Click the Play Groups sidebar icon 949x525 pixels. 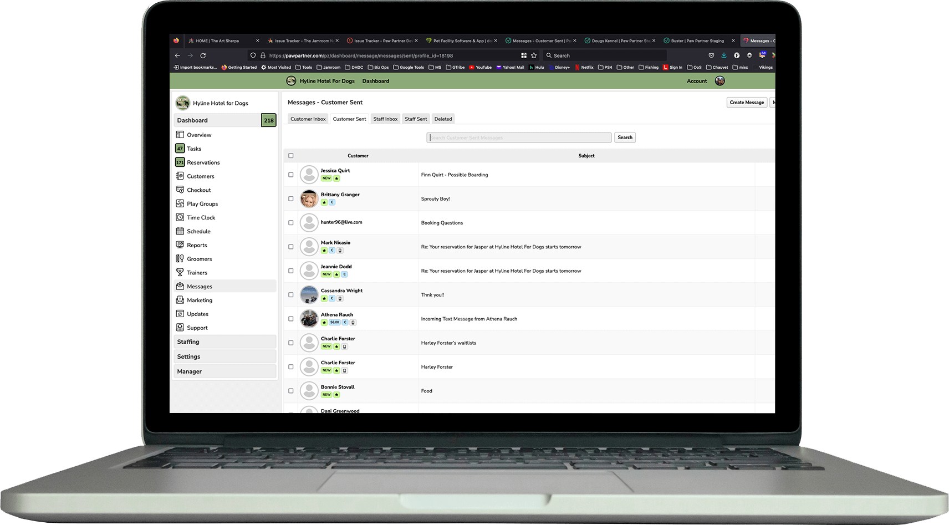pyautogui.click(x=180, y=203)
